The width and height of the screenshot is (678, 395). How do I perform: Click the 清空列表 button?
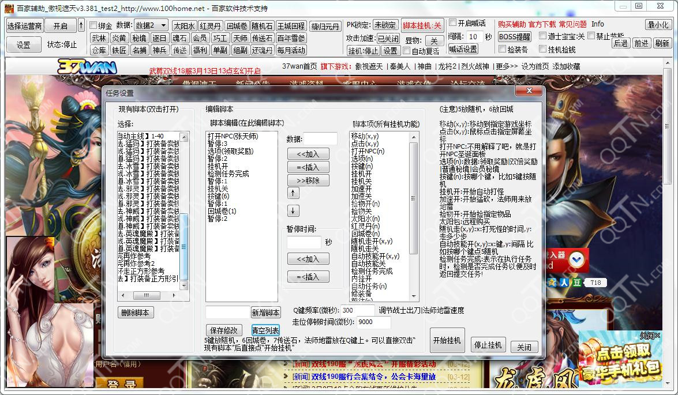[265, 330]
